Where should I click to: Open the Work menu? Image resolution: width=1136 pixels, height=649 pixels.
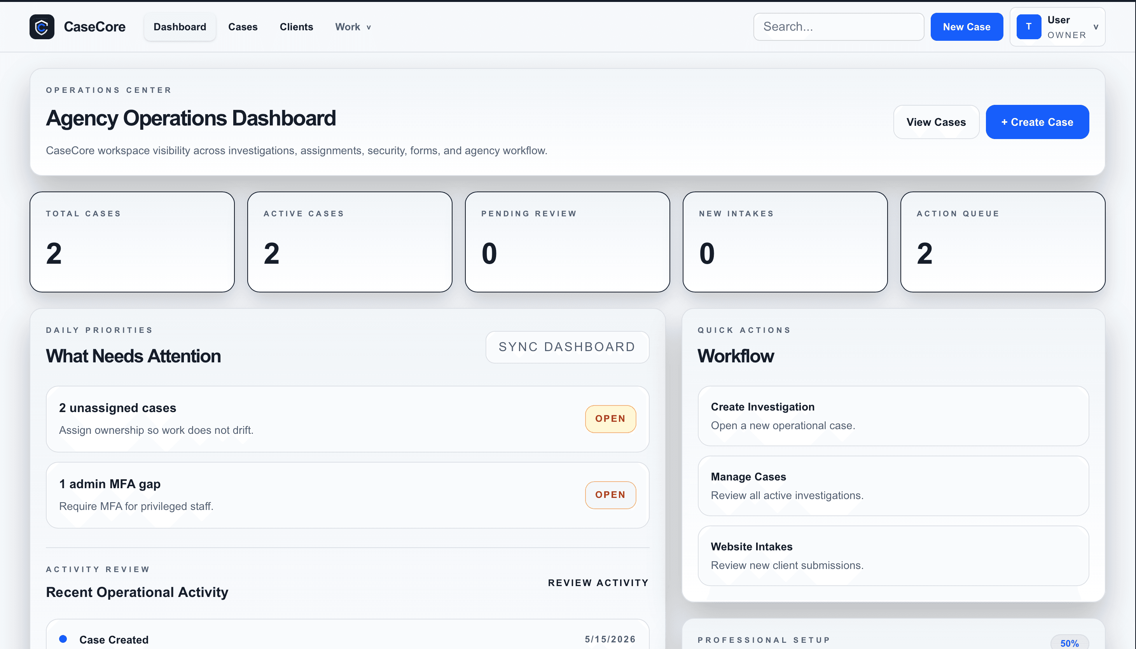click(353, 27)
